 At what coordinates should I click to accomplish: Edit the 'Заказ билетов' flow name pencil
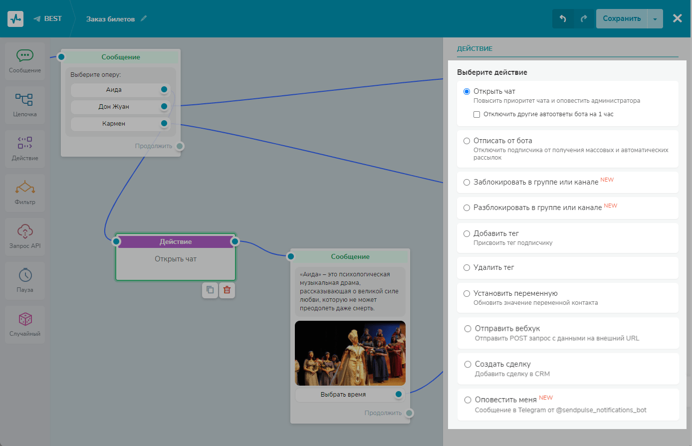[x=144, y=19]
